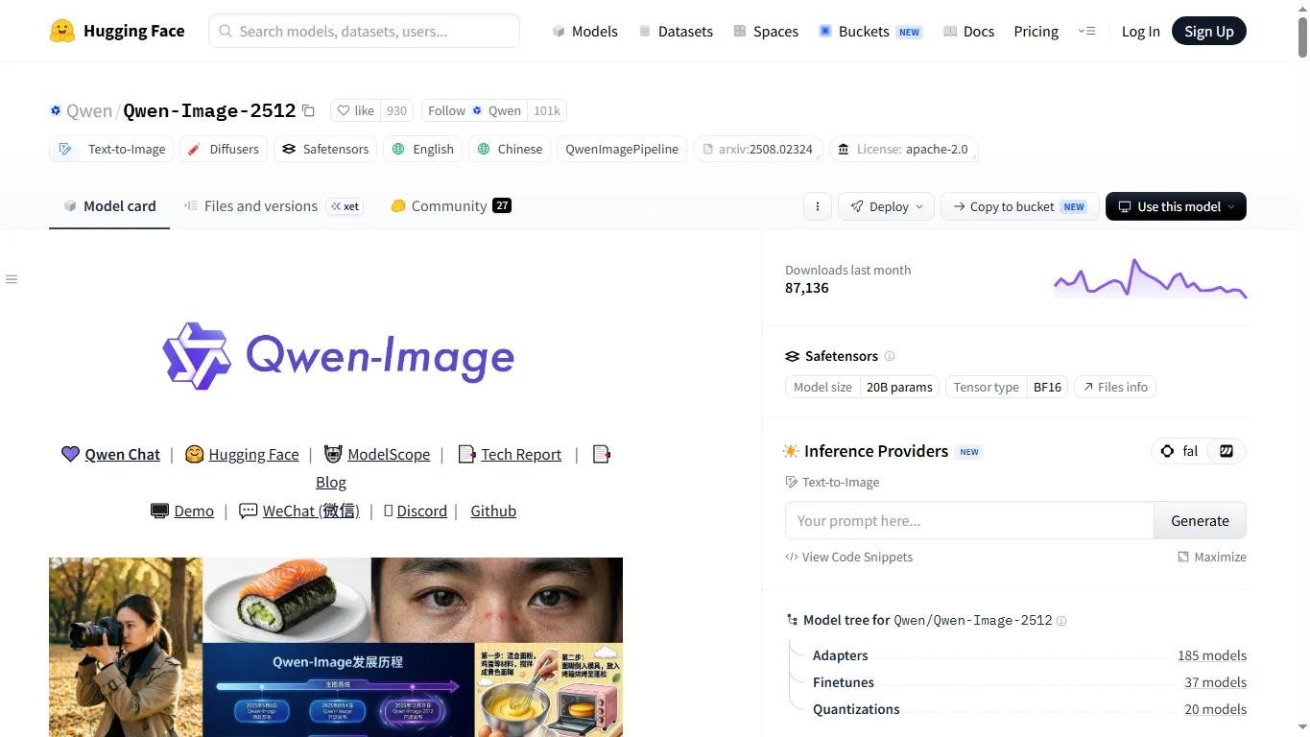Switch to the Model card tab
The width and height of the screenshot is (1310, 737).
109,205
